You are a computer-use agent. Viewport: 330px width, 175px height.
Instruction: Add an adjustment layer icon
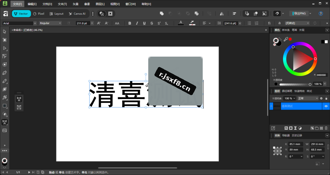coord(300,128)
